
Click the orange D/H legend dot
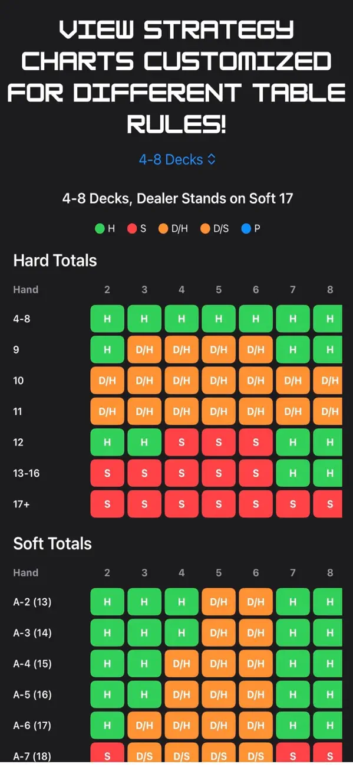(x=163, y=228)
